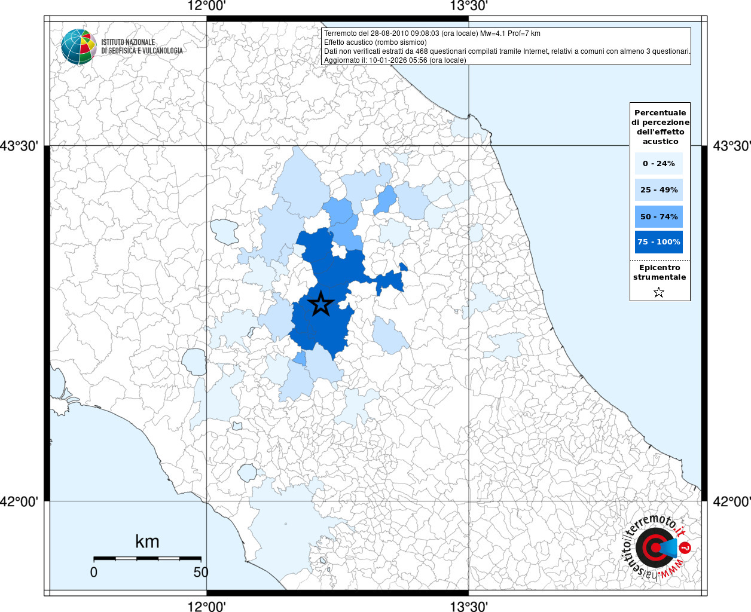
Task: Click bottom axis label 12°00'
Action: tap(206, 606)
